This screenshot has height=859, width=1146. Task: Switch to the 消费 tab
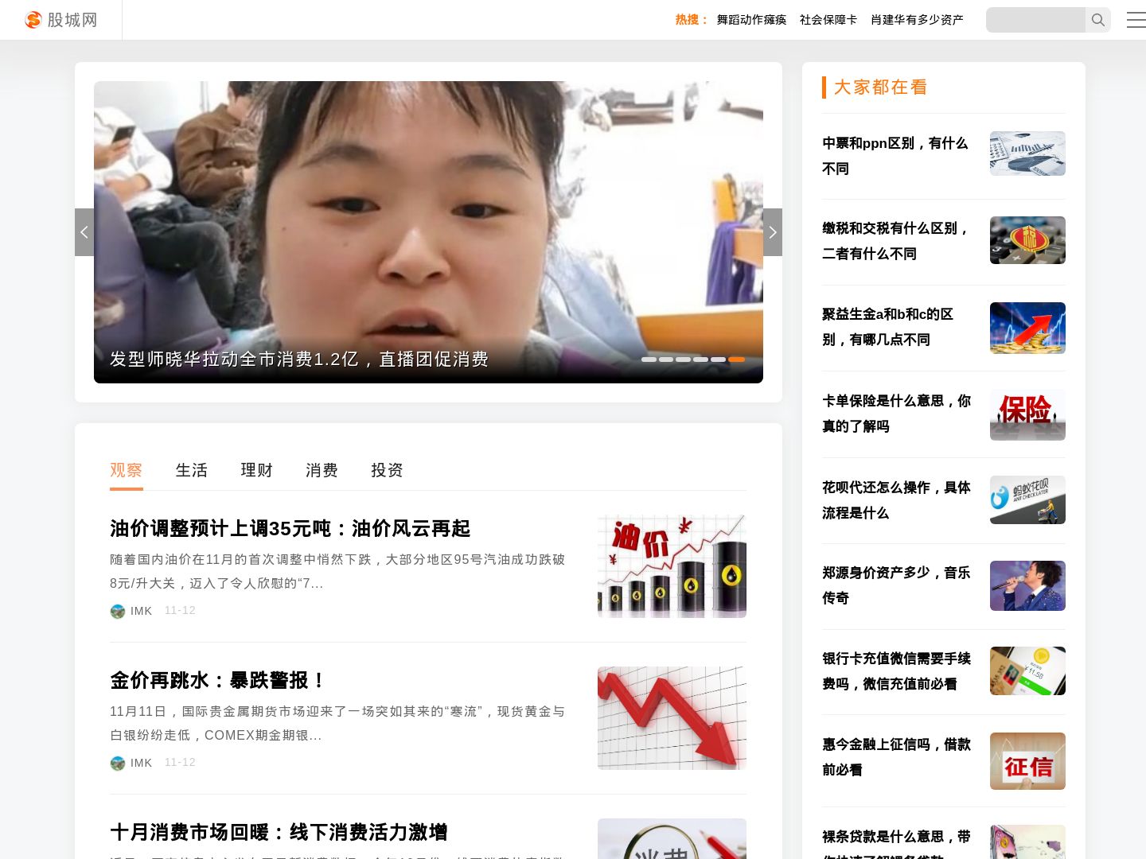click(x=322, y=470)
